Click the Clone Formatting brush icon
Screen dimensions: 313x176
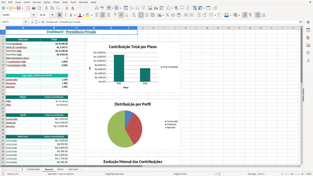click(67, 8)
